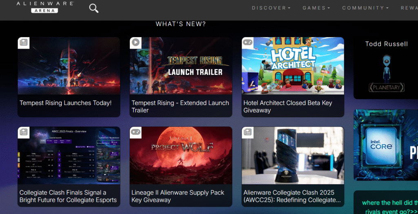The width and height of the screenshot is (418, 214).
Task: Open the search magnifier icon
Action: click(x=93, y=8)
